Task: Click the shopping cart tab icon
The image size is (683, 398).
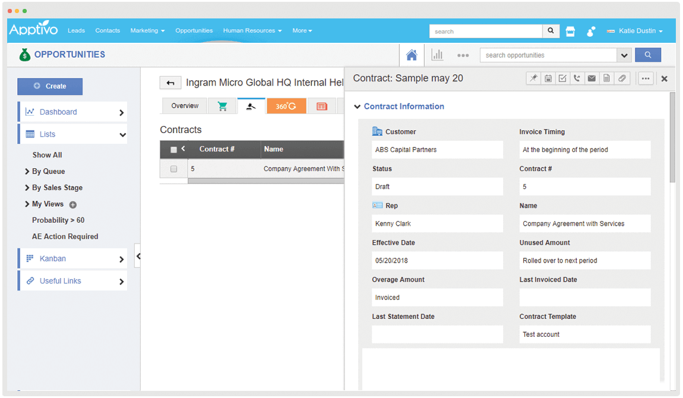Action: 222,106
